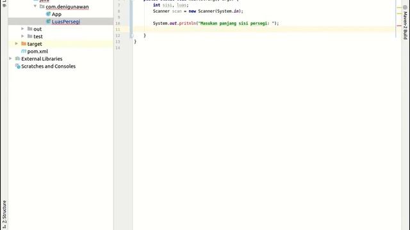
Task: Click the Structure tab icon
Action: click(4, 227)
